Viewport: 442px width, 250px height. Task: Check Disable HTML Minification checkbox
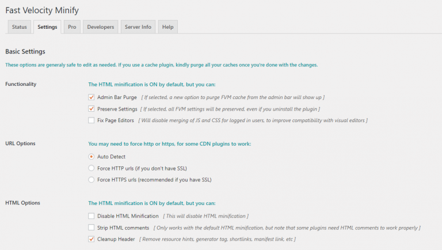point(91,216)
